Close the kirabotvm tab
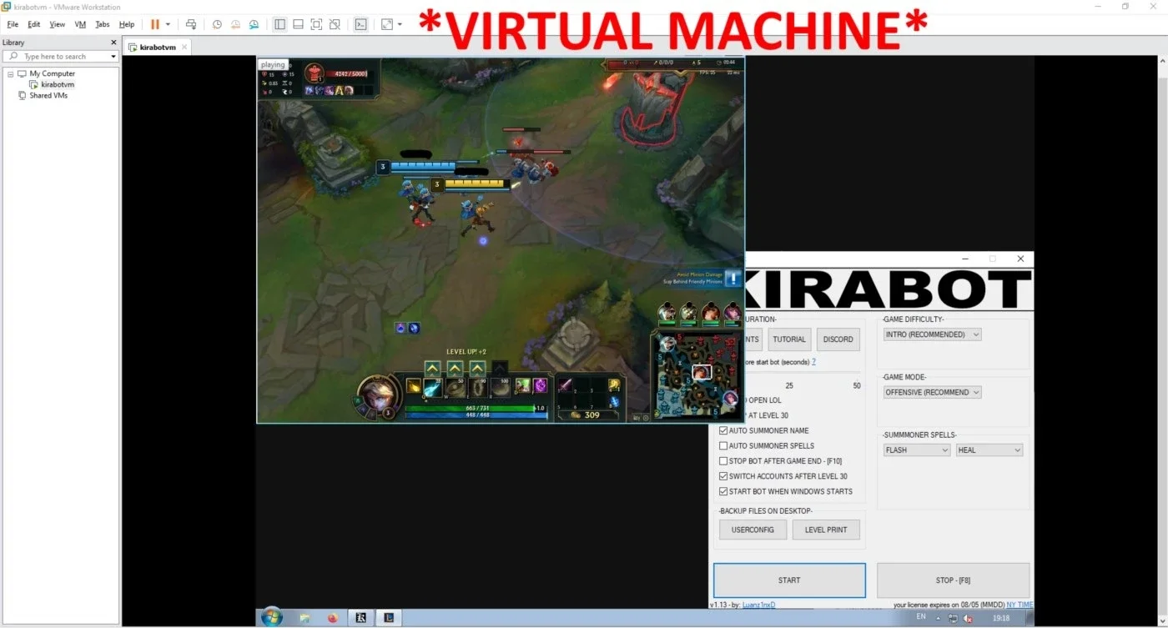The height and width of the screenshot is (628, 1168). (184, 47)
